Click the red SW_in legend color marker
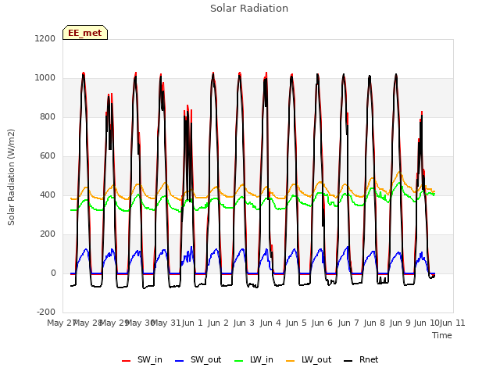The width and height of the screenshot is (500, 375). point(127,361)
